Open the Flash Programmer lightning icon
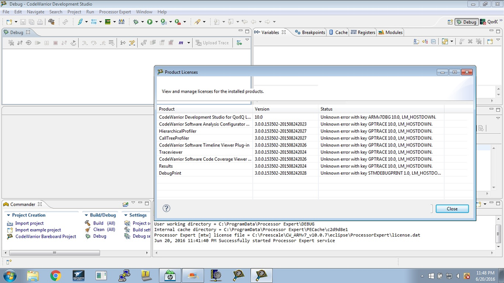504x283 pixels. [x=80, y=22]
